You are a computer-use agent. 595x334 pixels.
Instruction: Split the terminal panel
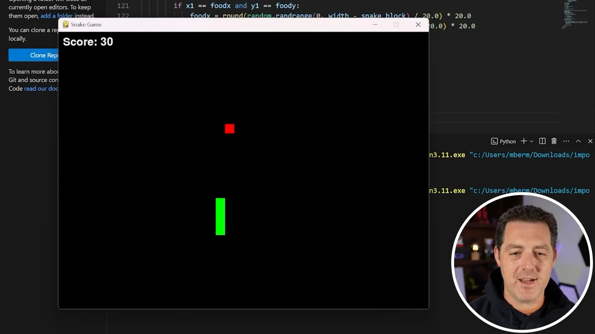point(542,141)
